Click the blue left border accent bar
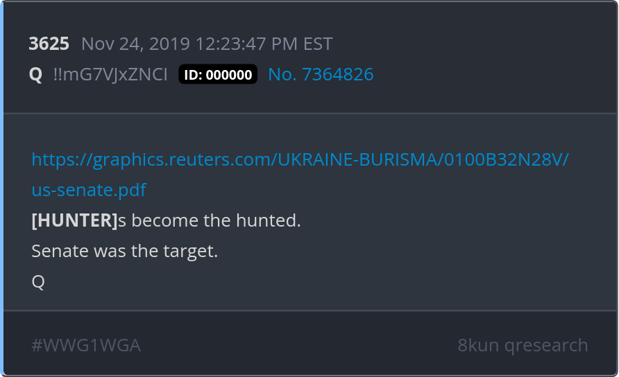 1,188
